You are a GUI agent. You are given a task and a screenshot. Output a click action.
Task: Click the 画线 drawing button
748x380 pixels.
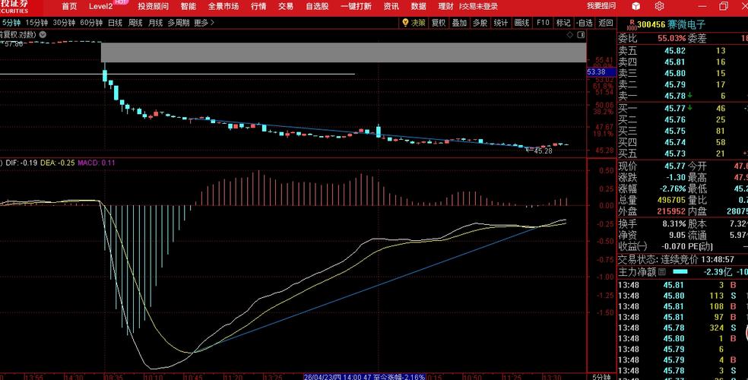[x=522, y=22]
